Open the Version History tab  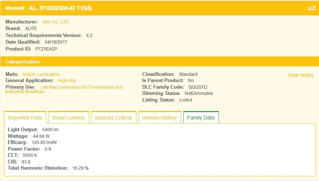(x=159, y=118)
